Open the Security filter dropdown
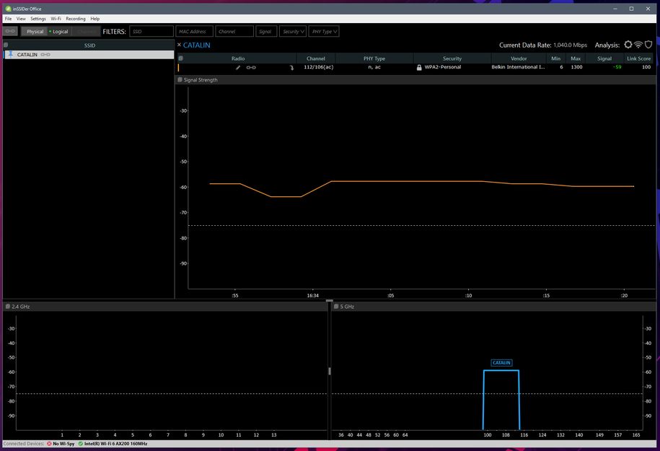This screenshot has width=660, height=451. [x=293, y=32]
